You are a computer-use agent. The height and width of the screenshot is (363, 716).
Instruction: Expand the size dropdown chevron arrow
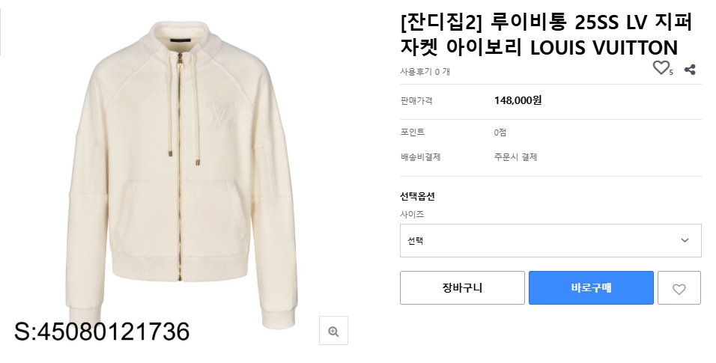click(x=685, y=240)
